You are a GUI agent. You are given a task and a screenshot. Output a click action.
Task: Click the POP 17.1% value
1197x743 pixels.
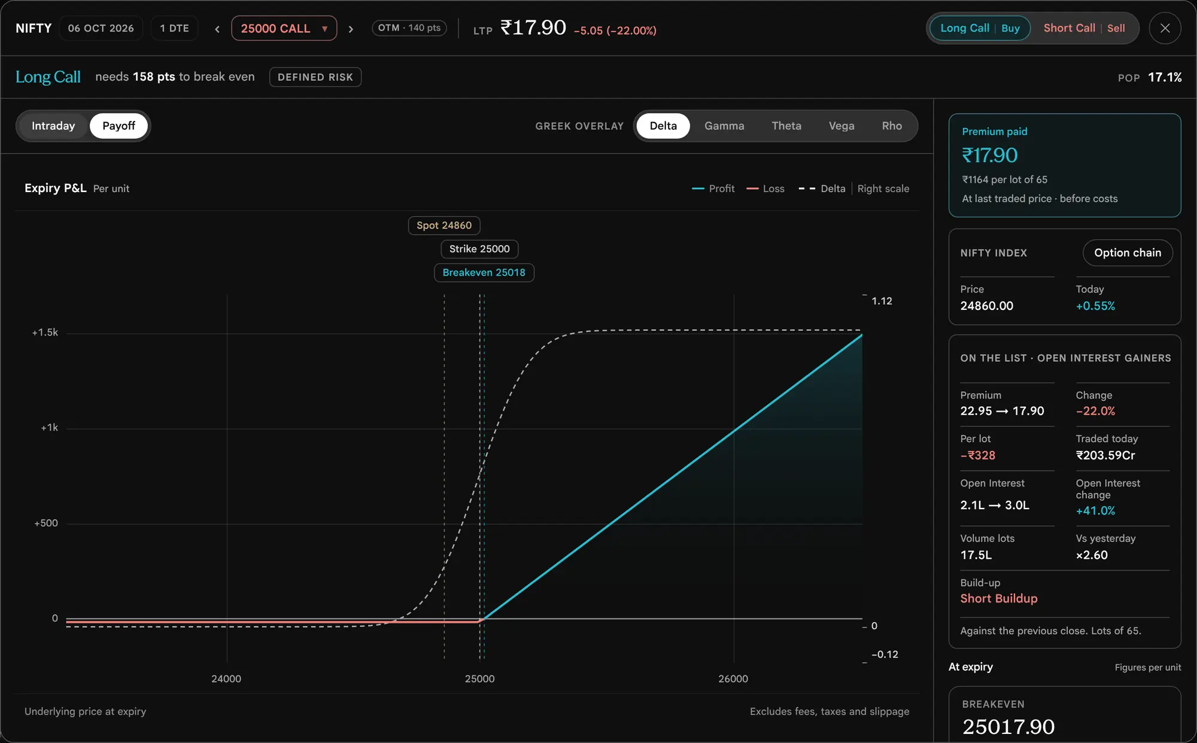pos(1165,77)
